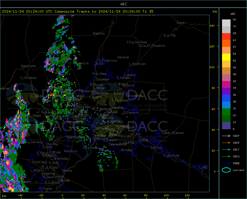Click the 'MENDOZA' city label on map
This screenshot has width=247, height=199.
tap(73, 100)
